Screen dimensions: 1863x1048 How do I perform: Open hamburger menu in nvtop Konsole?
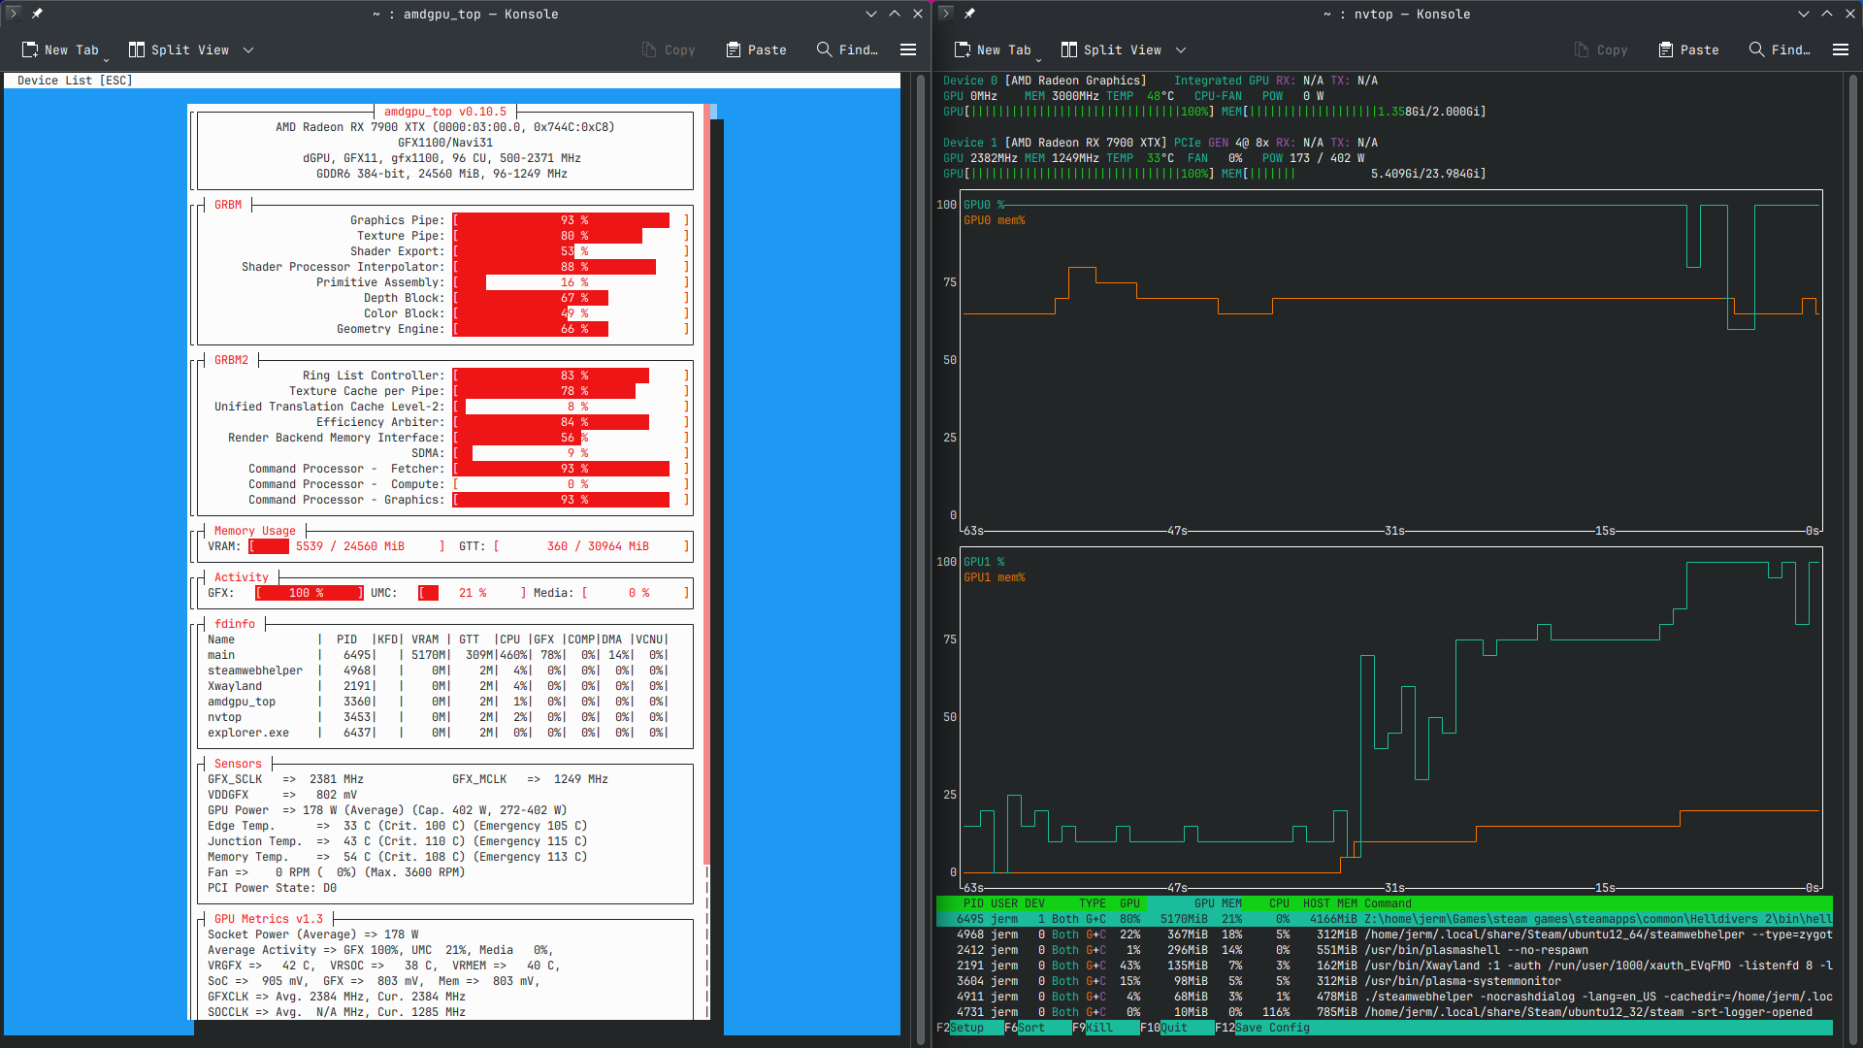pos(1841,49)
